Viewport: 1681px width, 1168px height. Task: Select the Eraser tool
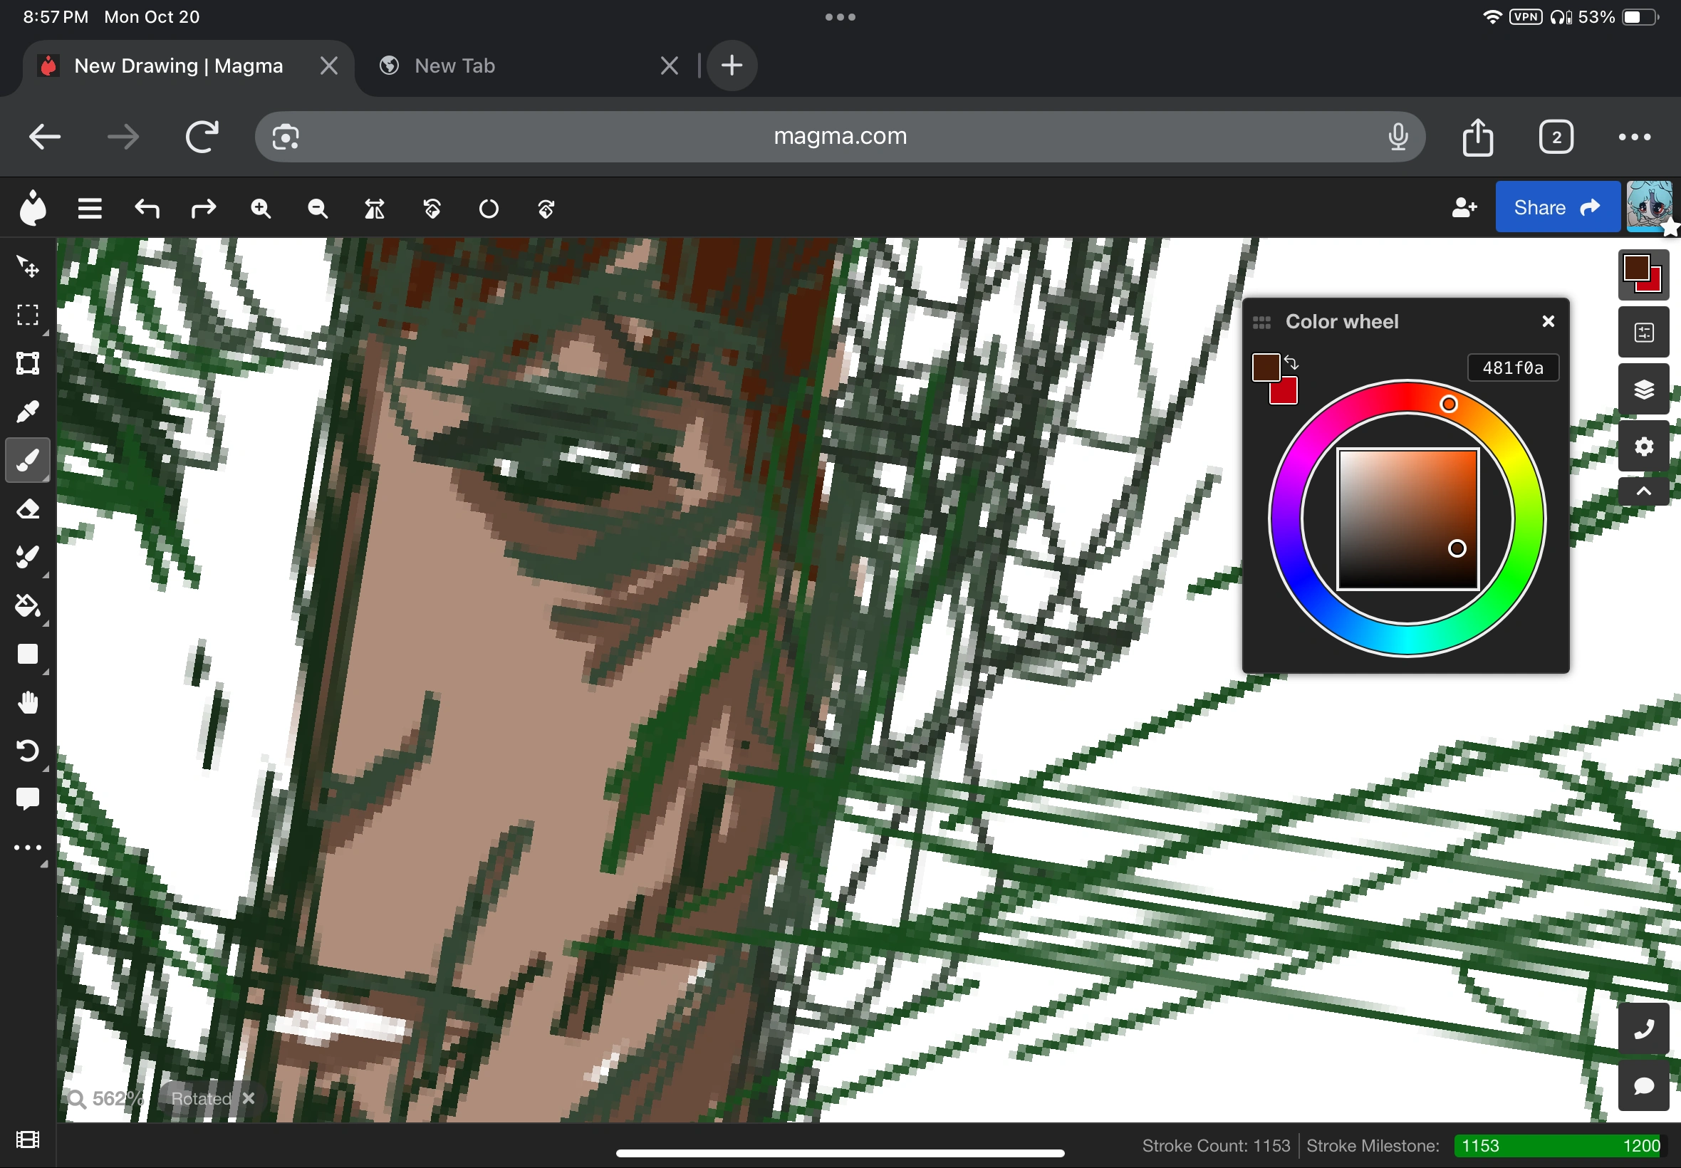[27, 509]
